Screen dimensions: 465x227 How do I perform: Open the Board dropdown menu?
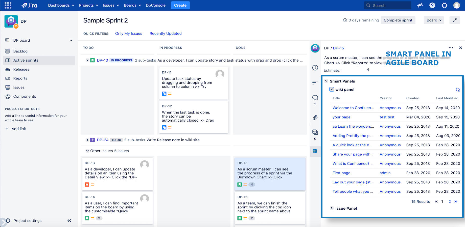point(434,20)
